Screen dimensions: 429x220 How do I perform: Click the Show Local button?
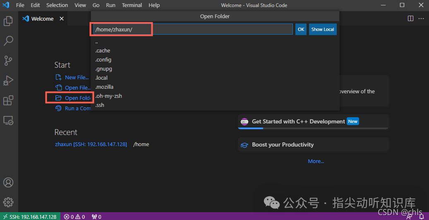(323, 29)
